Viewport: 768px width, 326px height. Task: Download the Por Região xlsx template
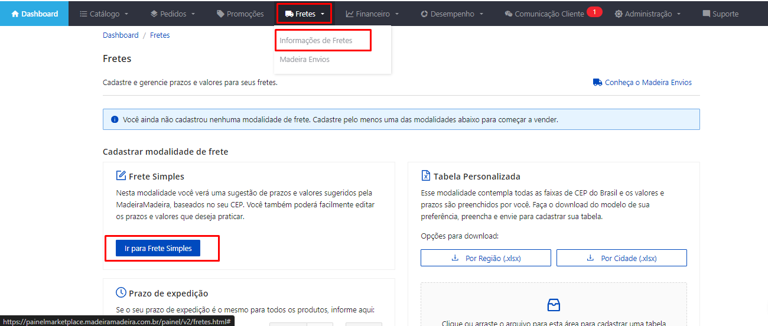click(486, 258)
